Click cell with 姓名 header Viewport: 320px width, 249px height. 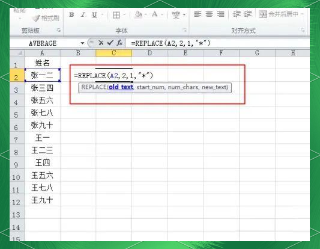pos(42,63)
